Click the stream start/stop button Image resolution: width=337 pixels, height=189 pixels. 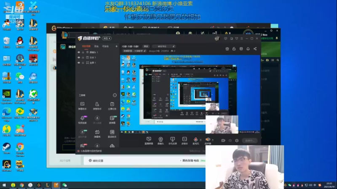coord(250,141)
